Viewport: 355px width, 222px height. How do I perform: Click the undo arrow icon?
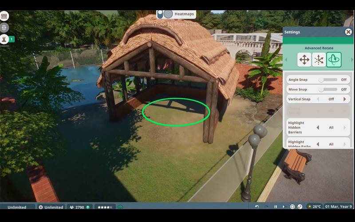tap(257, 207)
